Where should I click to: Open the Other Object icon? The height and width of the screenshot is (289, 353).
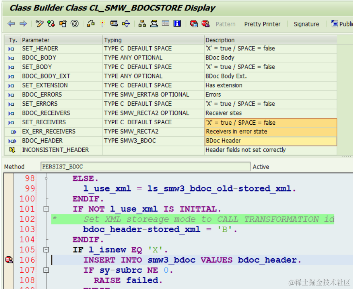(63, 23)
